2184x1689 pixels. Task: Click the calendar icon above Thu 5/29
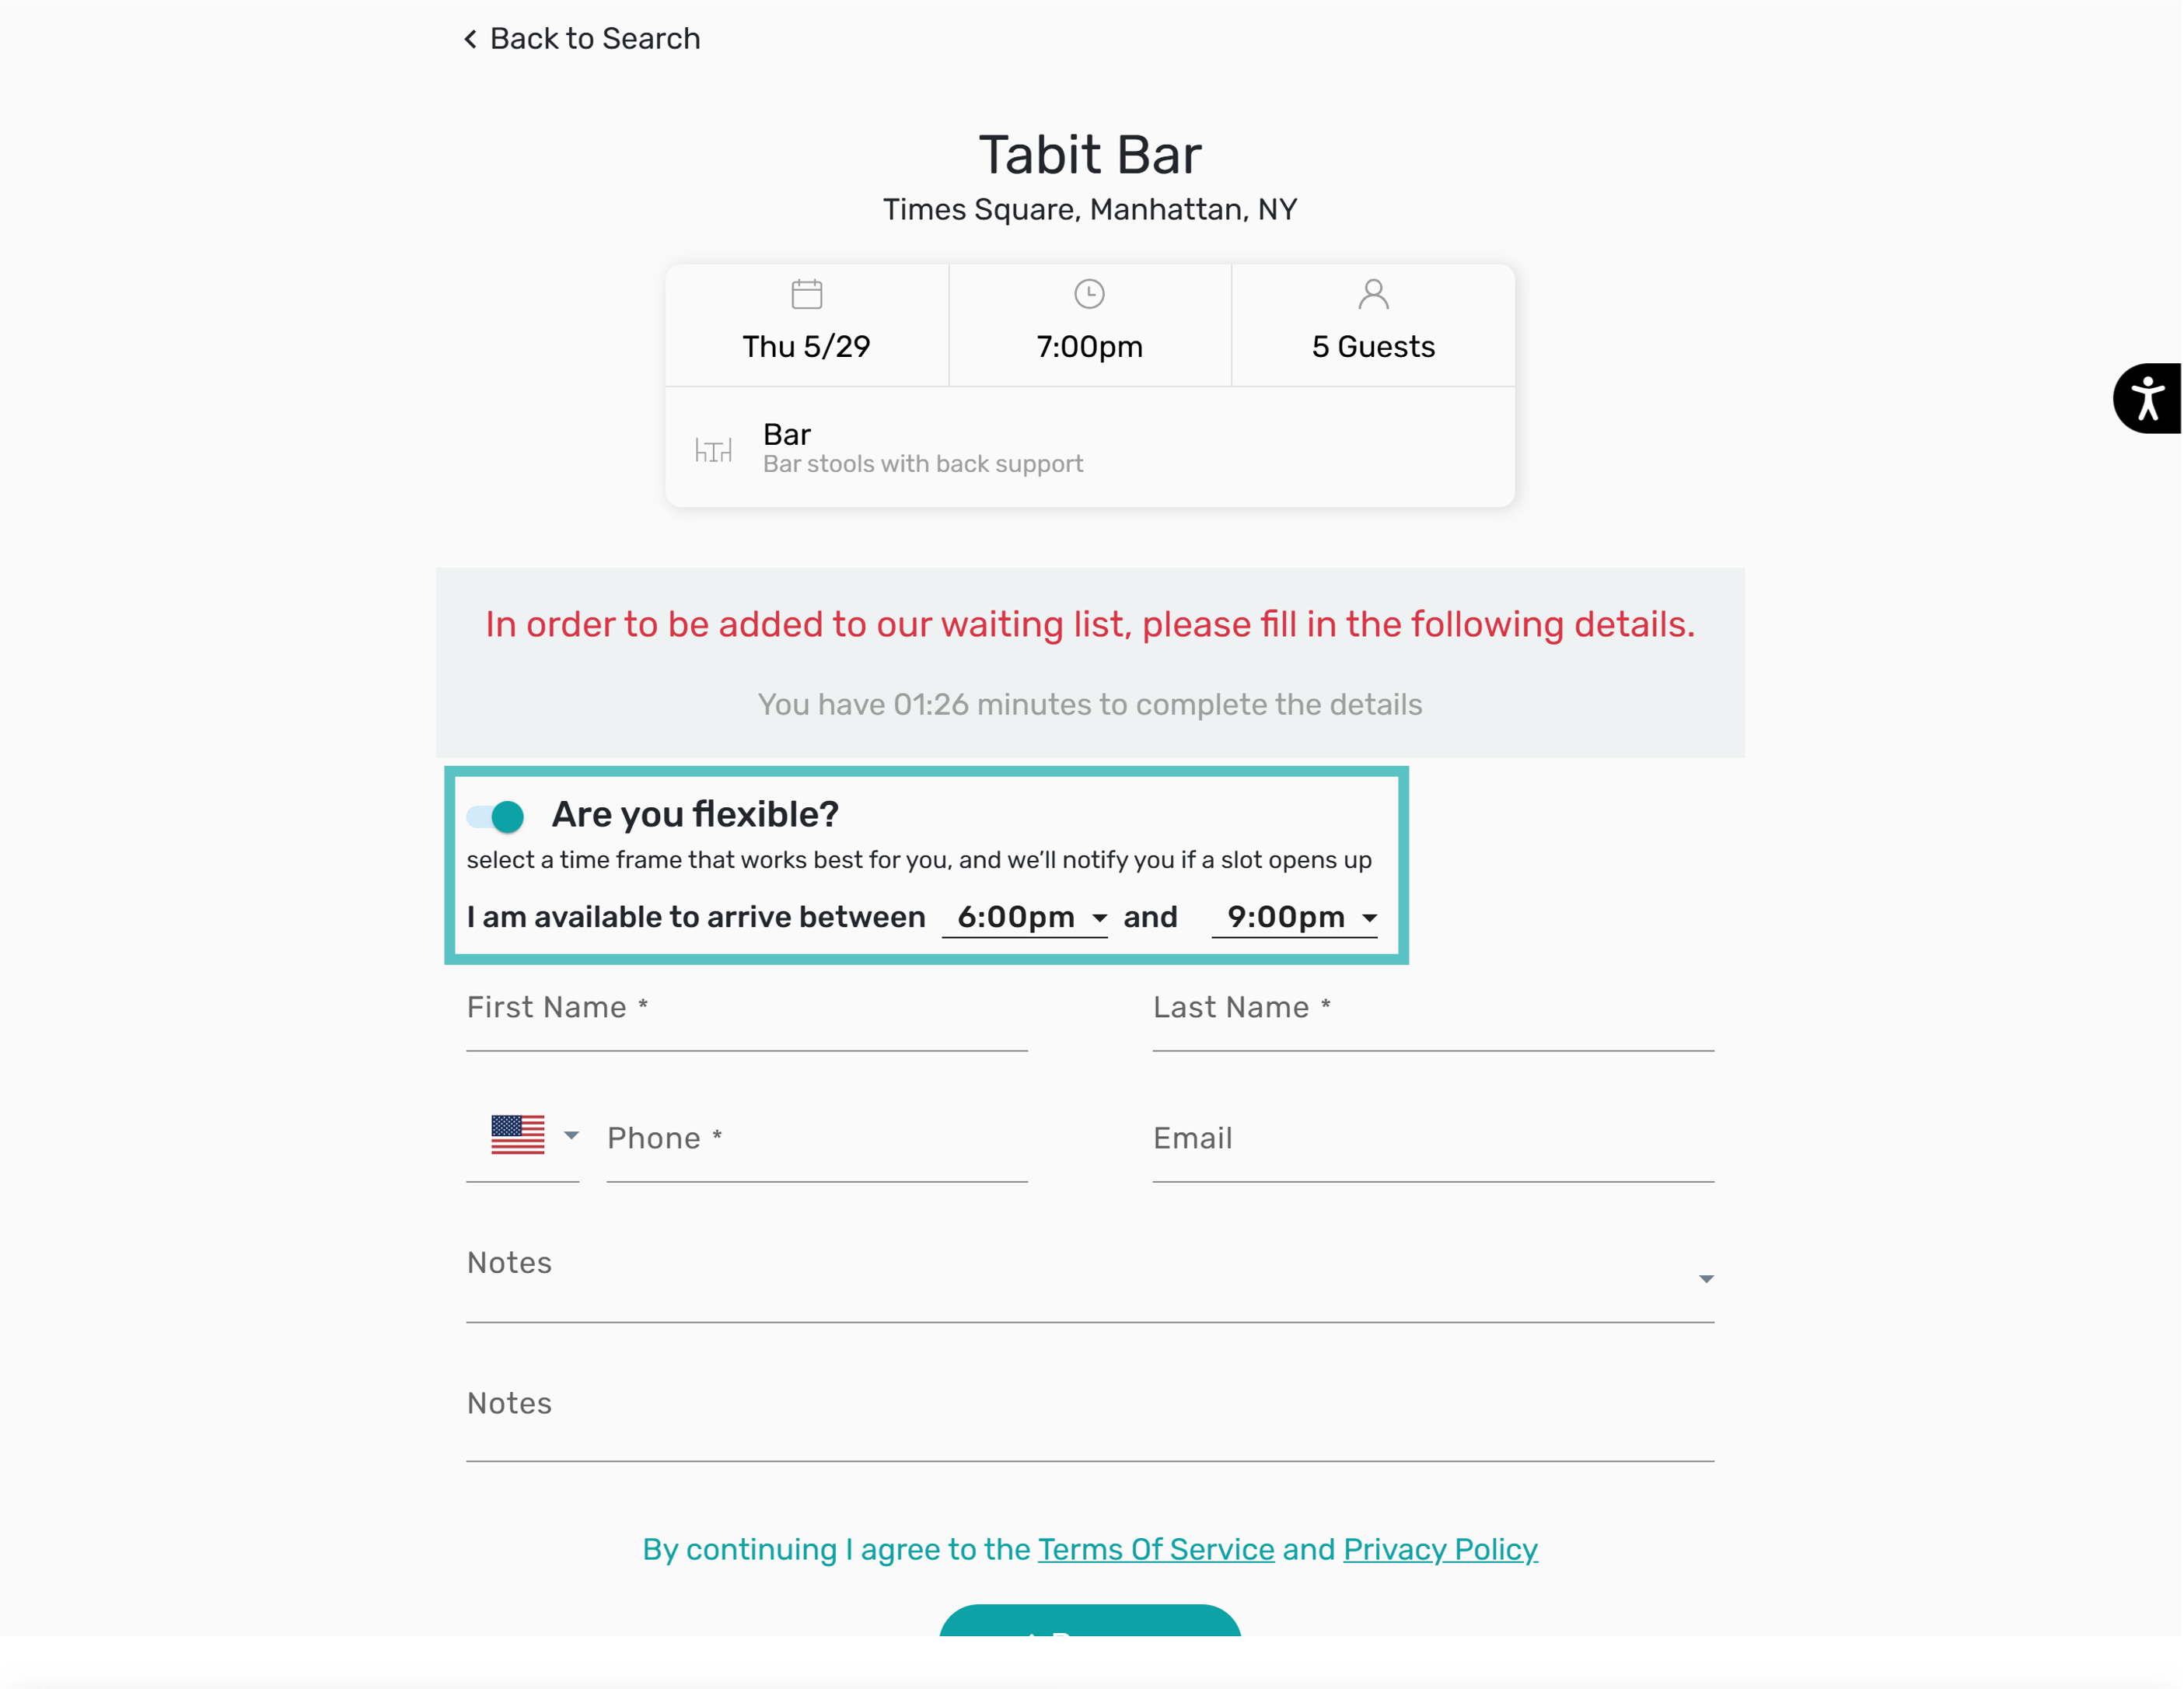click(806, 294)
